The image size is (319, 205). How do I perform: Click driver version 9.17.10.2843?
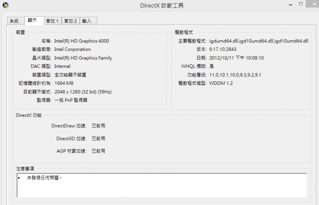tap(223, 49)
